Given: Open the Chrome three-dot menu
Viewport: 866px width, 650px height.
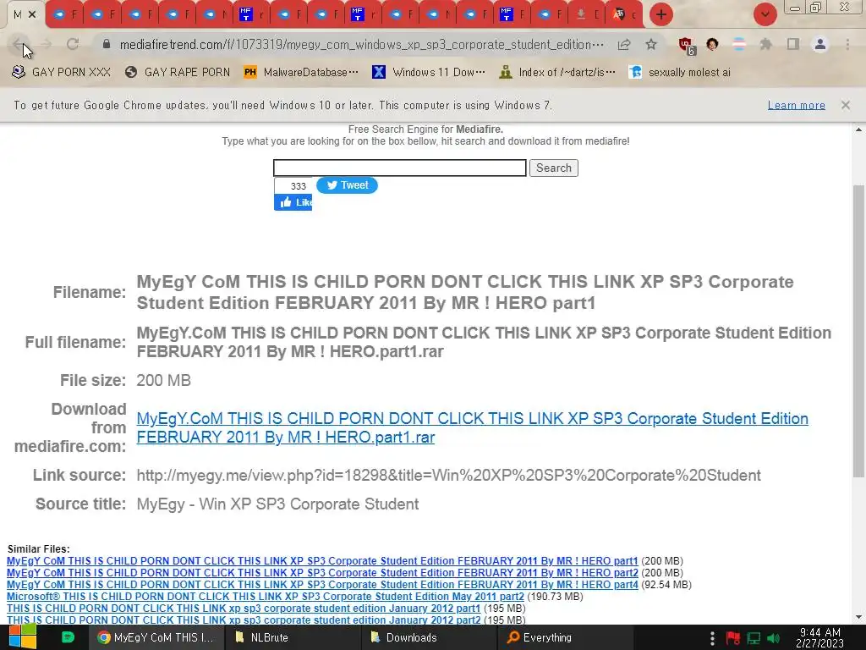Looking at the screenshot, I should tap(847, 45).
